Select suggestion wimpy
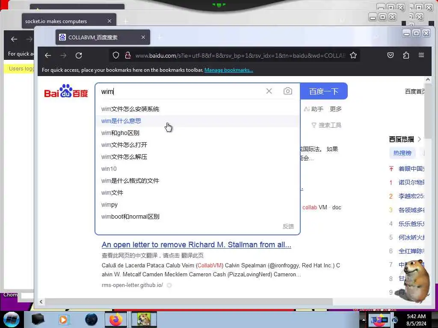Image resolution: width=438 pixels, height=328 pixels. pyautogui.click(x=197, y=205)
